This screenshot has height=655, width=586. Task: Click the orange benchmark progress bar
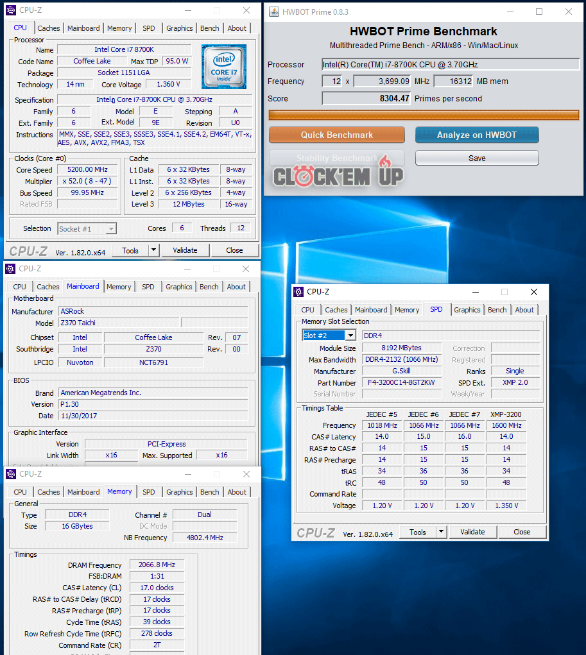click(x=423, y=115)
